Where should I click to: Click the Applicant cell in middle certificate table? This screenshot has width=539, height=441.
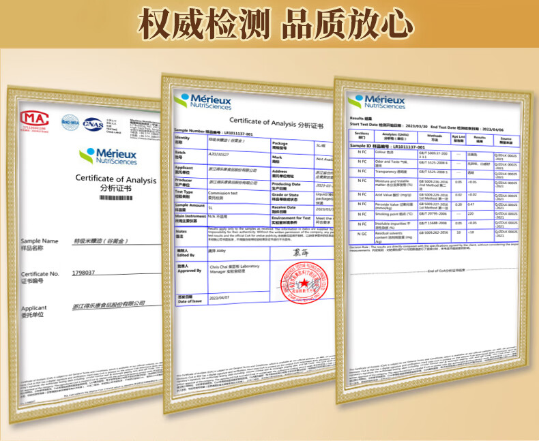tap(190, 170)
